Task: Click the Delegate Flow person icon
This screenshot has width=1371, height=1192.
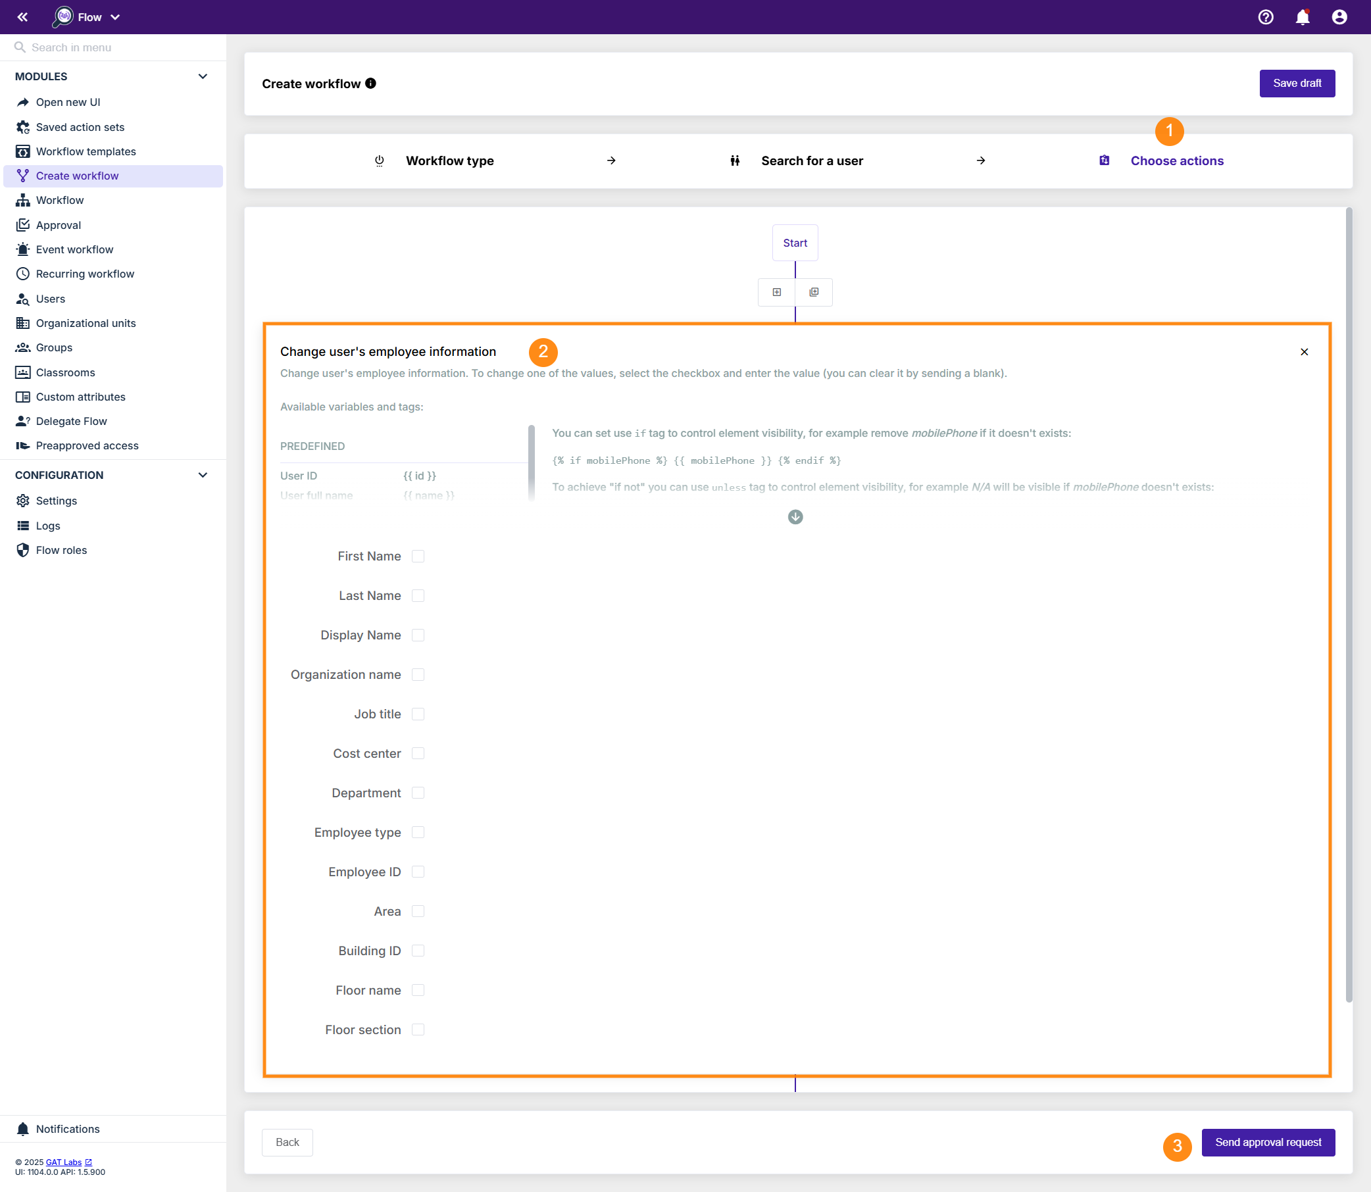Action: [22, 421]
